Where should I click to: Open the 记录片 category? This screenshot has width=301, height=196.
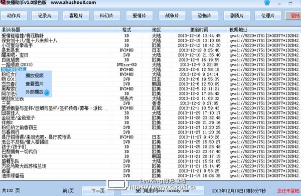click(x=45, y=15)
